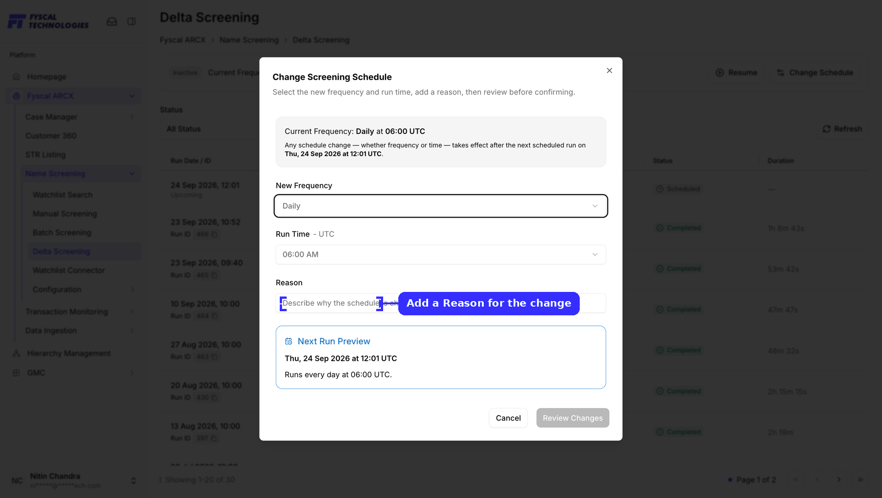Expand the Configuration submenu arrow
The height and width of the screenshot is (498, 882).
coord(132,290)
